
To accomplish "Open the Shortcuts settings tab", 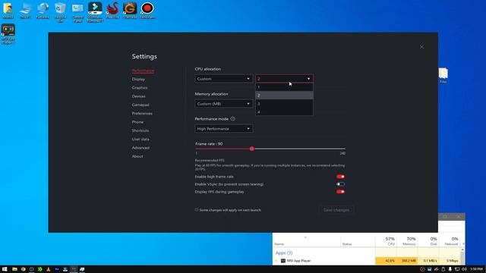I will pos(140,130).
